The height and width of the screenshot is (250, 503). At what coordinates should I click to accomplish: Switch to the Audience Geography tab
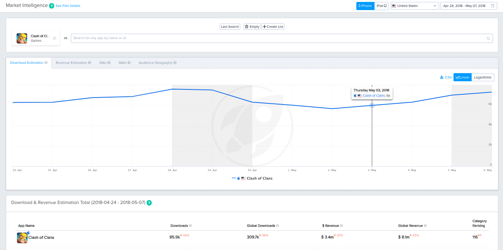pos(158,63)
